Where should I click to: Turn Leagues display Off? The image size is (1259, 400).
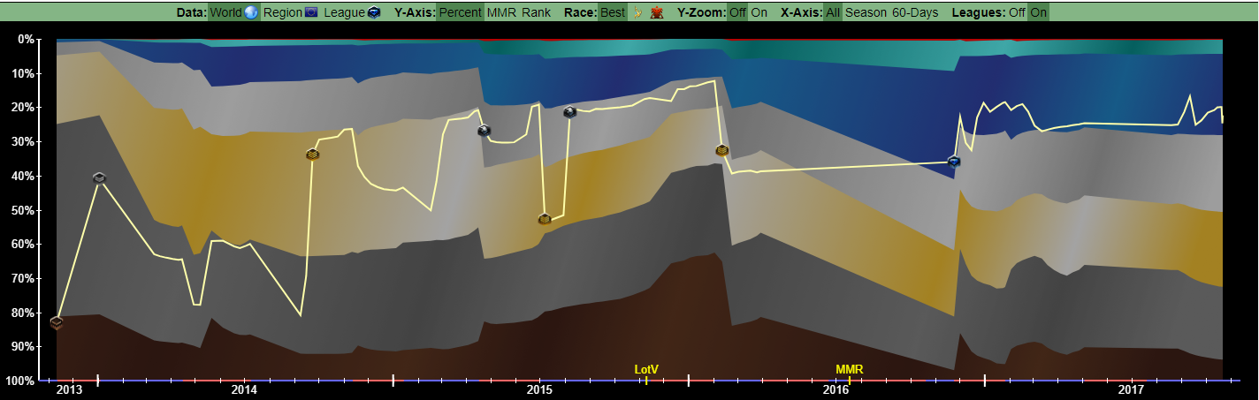pyautogui.click(x=1017, y=12)
